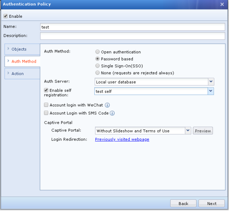229x211 pixels.
Task: Select Password based radio button
Action: coord(97,59)
